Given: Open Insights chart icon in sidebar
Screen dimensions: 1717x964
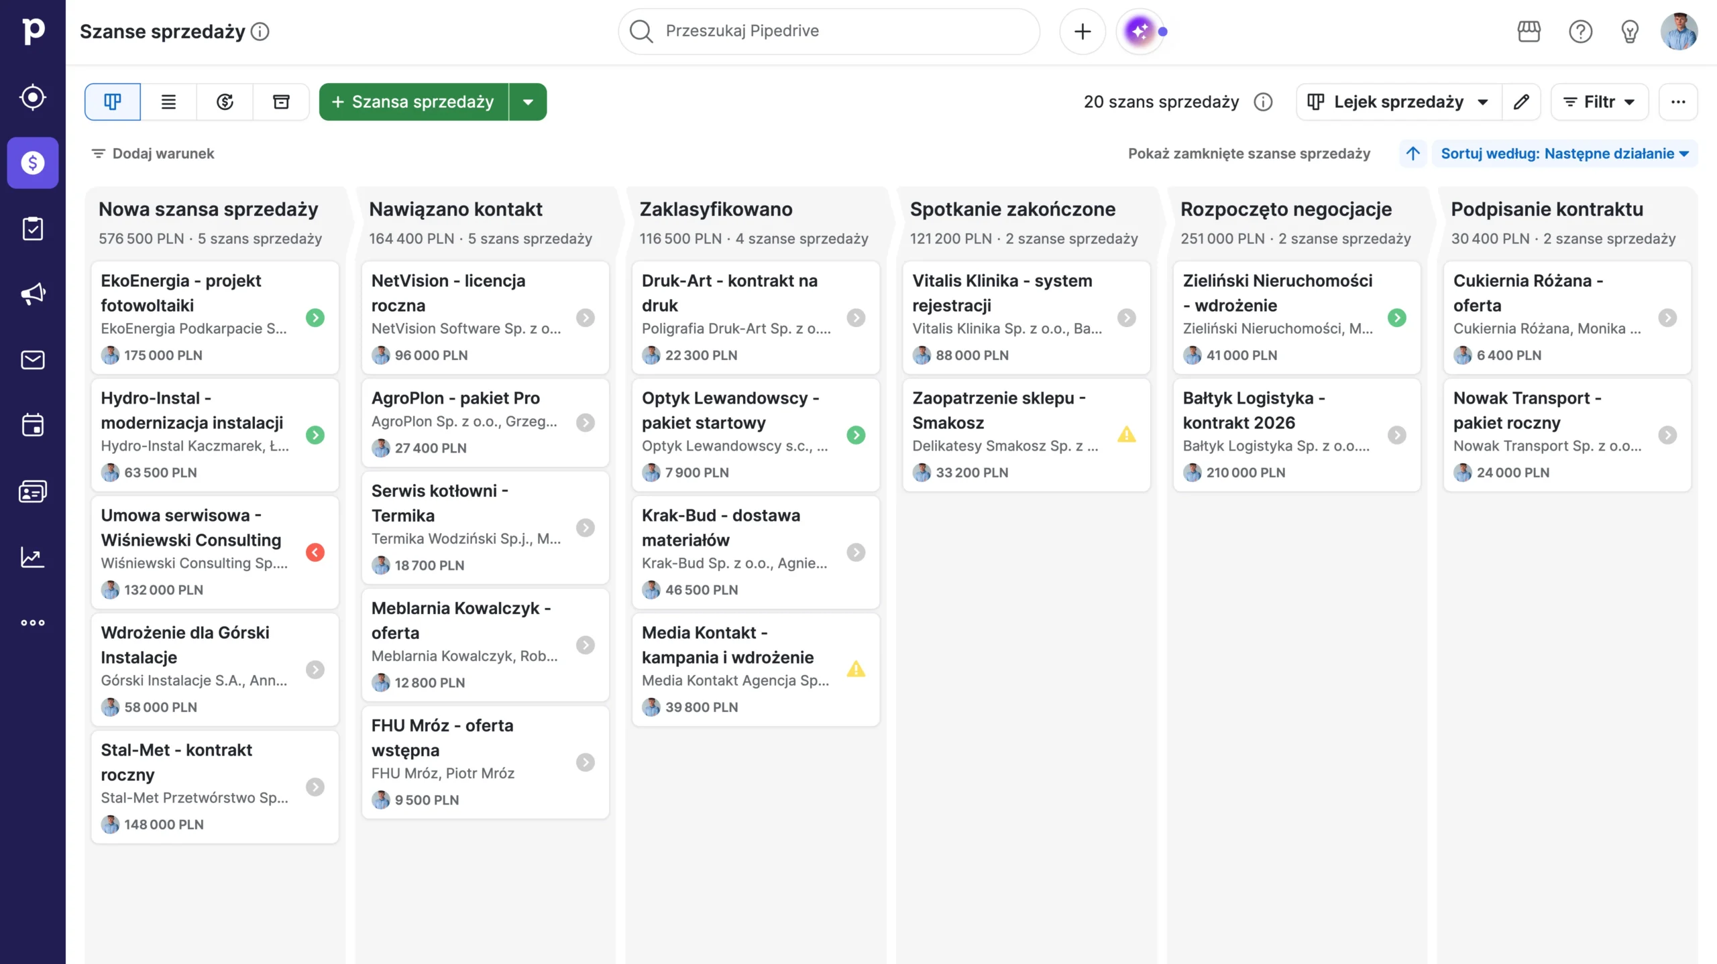Looking at the screenshot, I should point(33,557).
